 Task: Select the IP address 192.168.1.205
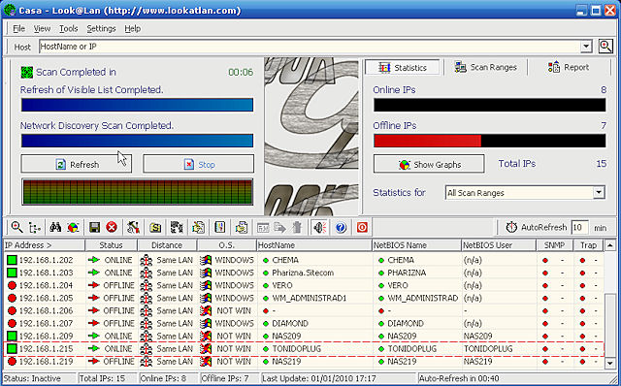[47, 298]
